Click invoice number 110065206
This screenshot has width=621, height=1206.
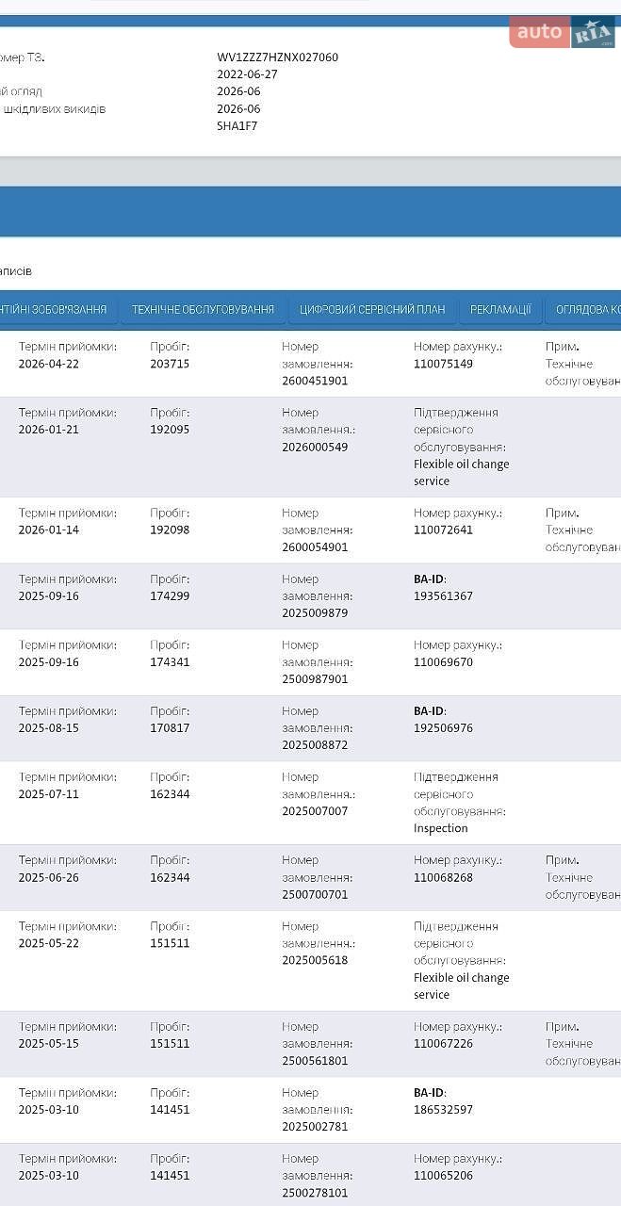[443, 1176]
